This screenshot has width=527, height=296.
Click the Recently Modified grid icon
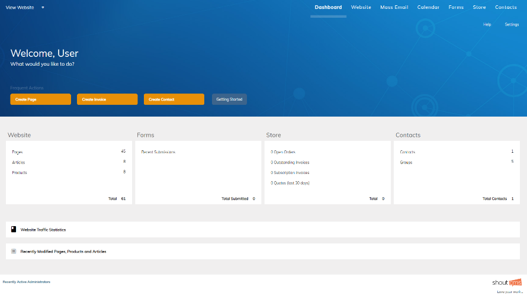14,251
